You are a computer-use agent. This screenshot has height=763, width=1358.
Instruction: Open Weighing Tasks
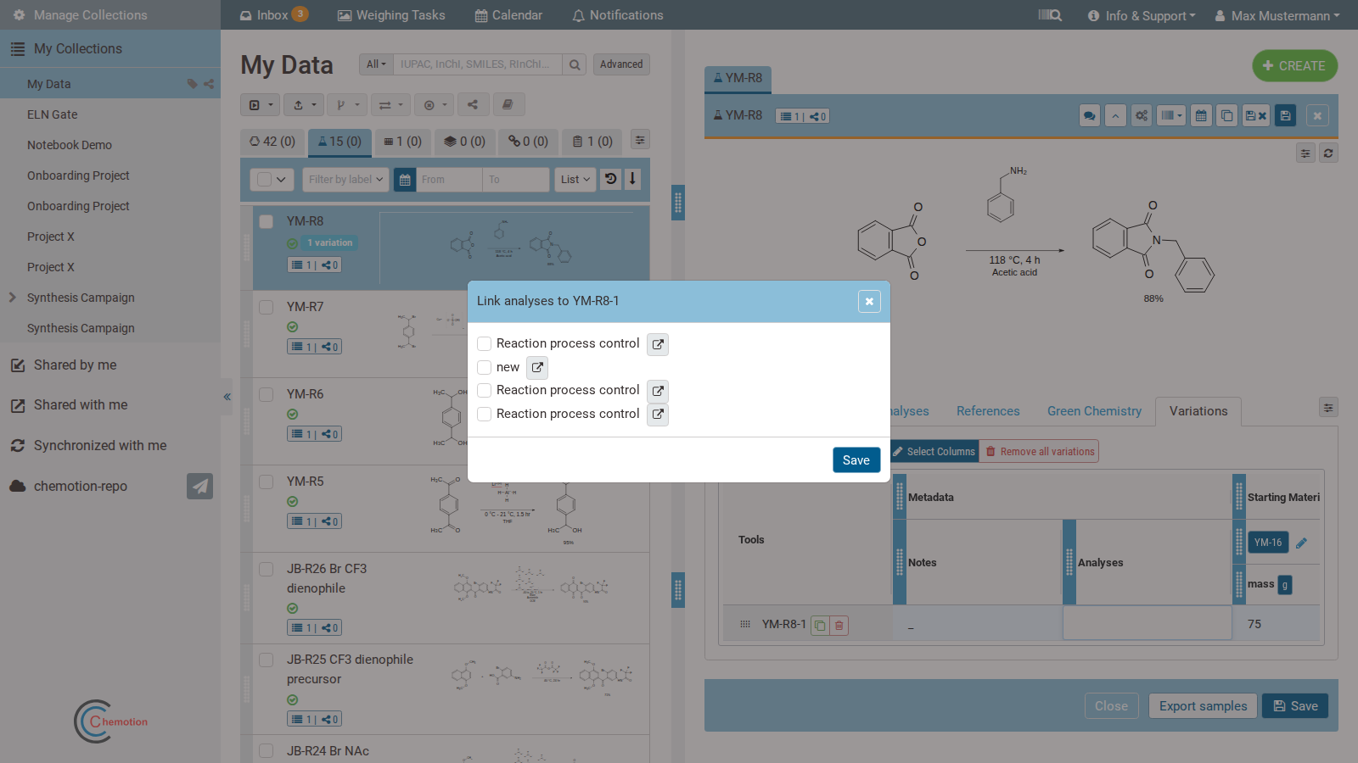[391, 15]
